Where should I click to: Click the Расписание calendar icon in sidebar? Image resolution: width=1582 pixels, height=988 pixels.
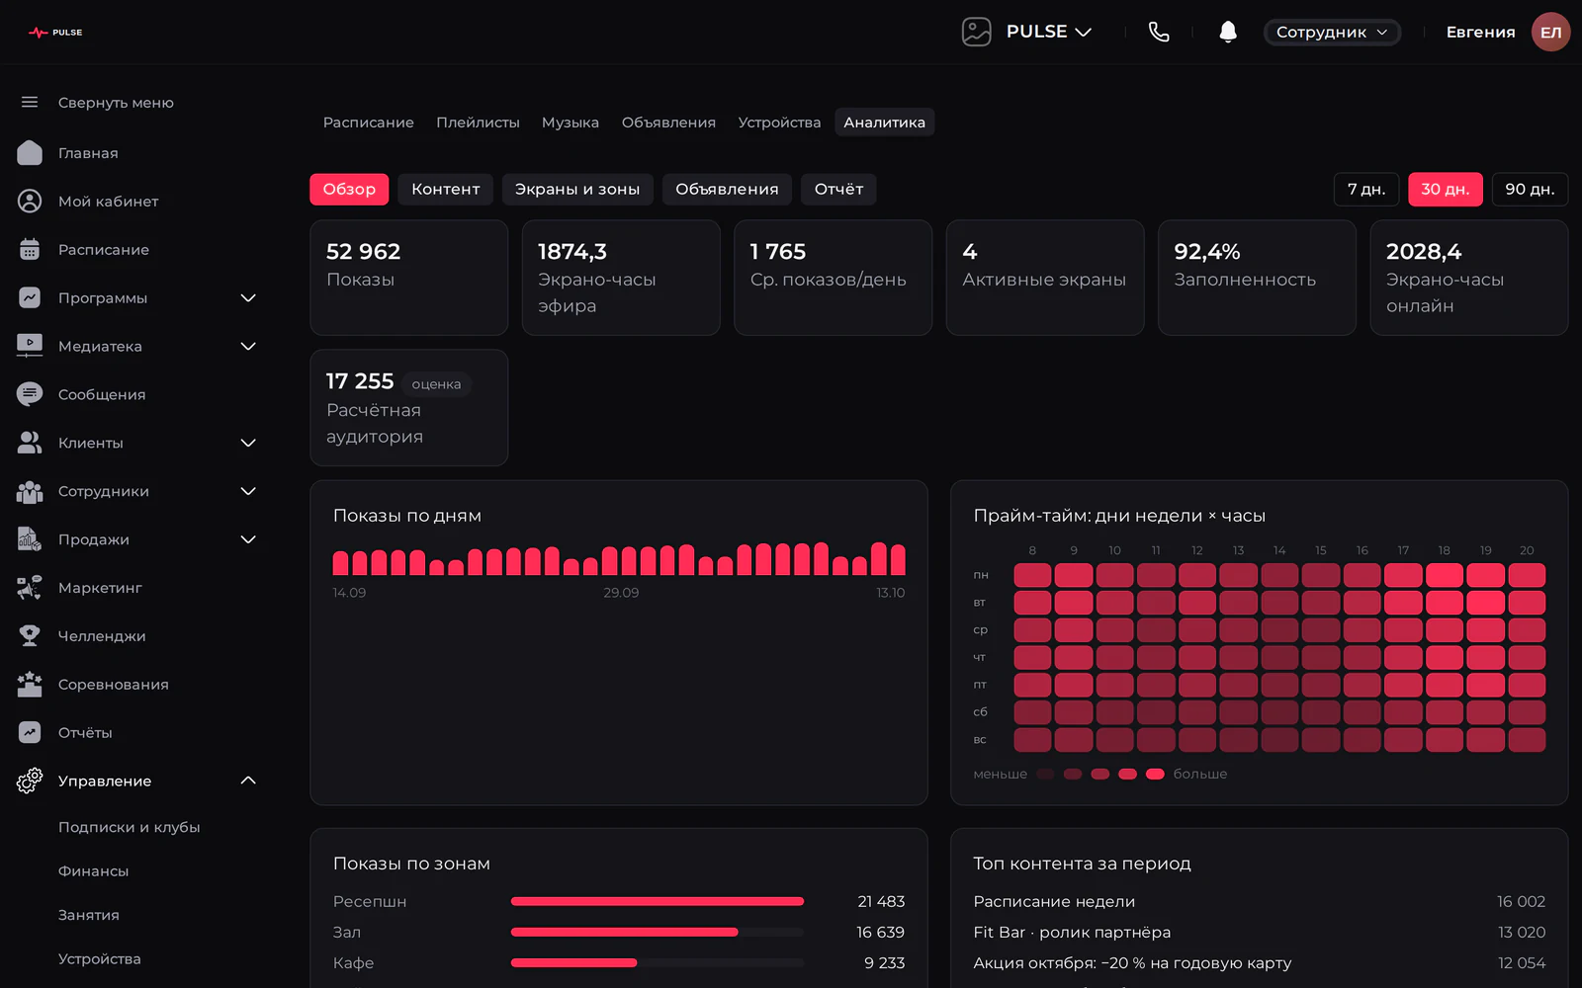point(30,249)
